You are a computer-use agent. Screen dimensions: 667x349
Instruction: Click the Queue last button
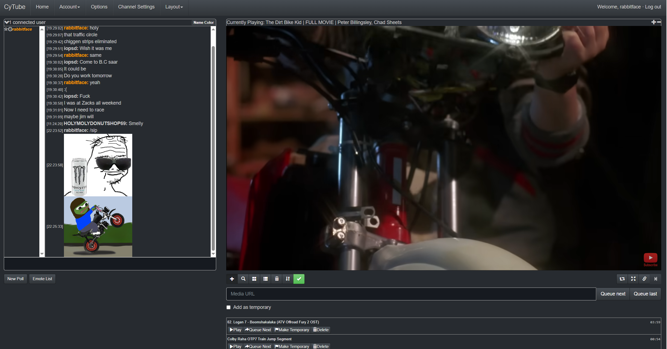[x=645, y=294]
